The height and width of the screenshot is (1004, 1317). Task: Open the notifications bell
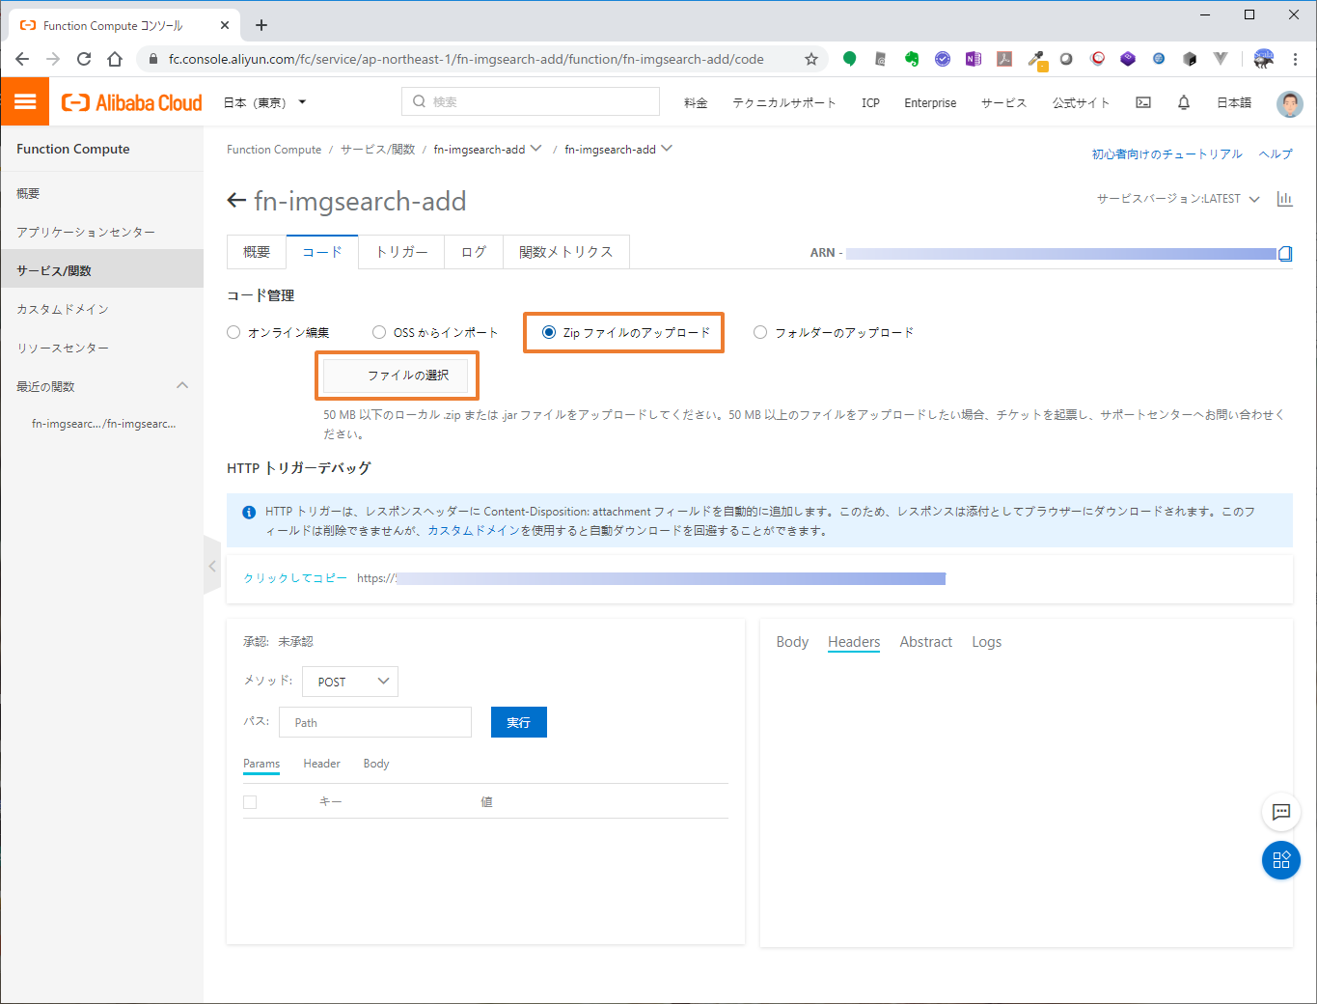(x=1184, y=102)
